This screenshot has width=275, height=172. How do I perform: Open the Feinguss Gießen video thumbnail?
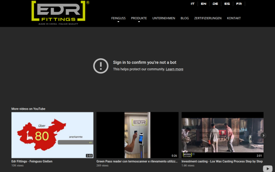point(52,135)
